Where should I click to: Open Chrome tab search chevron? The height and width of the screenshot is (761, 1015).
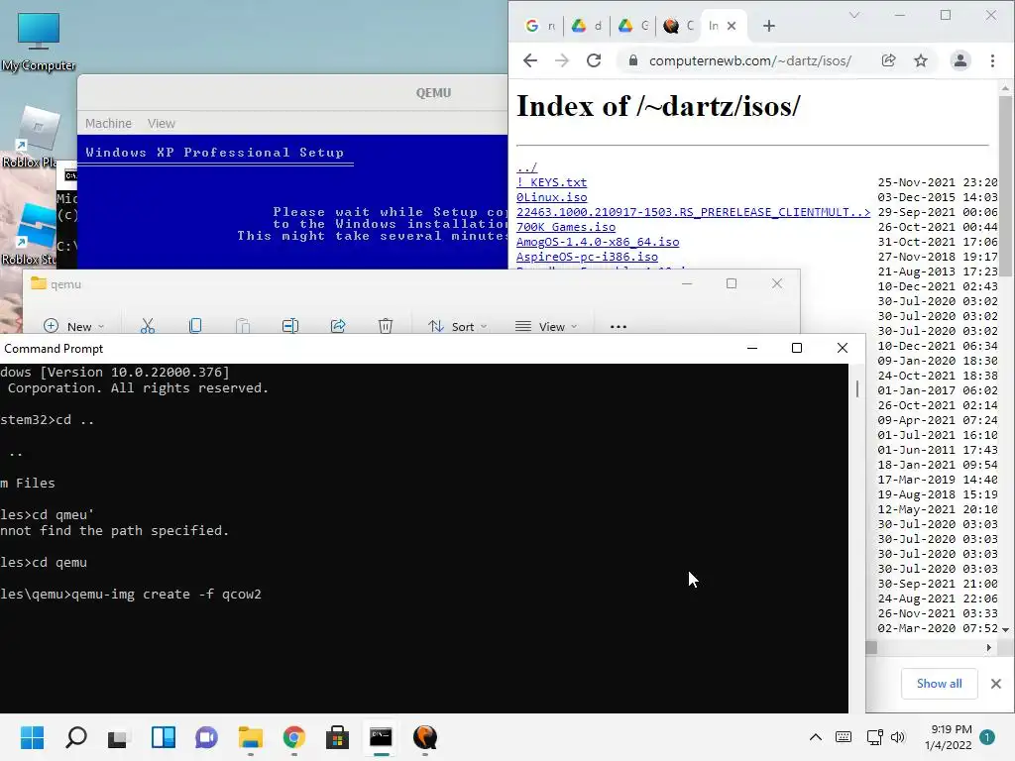click(853, 15)
